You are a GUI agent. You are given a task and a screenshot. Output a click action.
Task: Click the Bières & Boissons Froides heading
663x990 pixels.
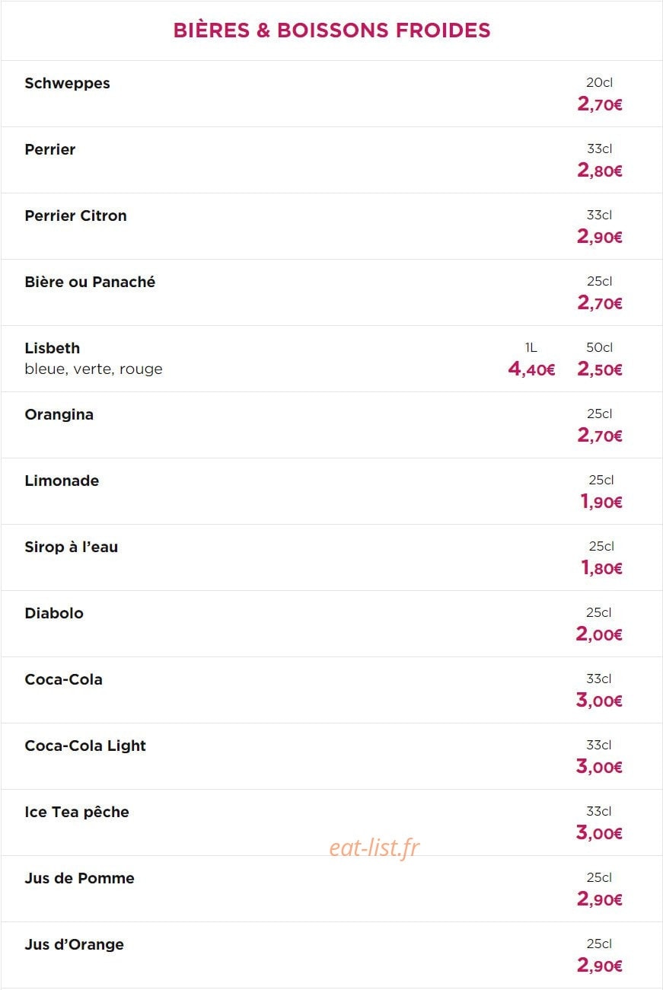click(332, 30)
